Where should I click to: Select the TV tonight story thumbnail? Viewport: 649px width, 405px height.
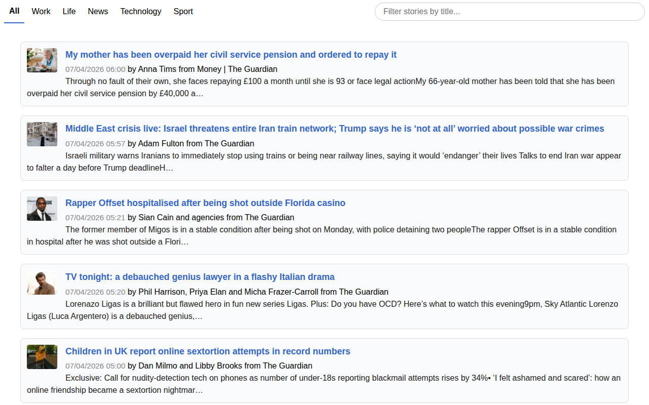(42, 282)
